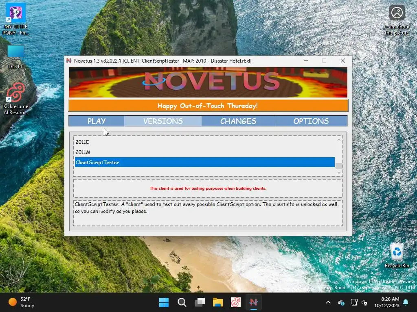Click the Novetus N icon in title bar
The width and height of the screenshot is (417, 312).
(68, 61)
